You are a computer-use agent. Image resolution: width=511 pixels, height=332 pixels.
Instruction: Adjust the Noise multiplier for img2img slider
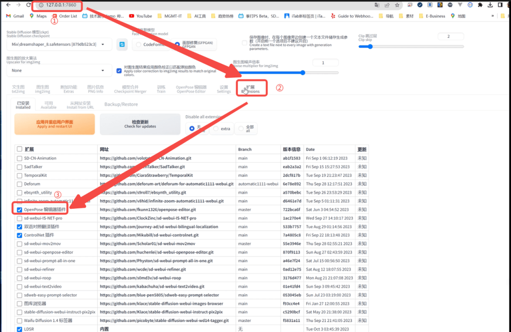pos(286,73)
